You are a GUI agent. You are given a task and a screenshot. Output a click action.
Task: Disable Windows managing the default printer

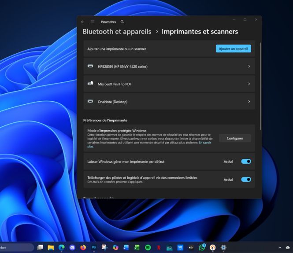(x=246, y=161)
